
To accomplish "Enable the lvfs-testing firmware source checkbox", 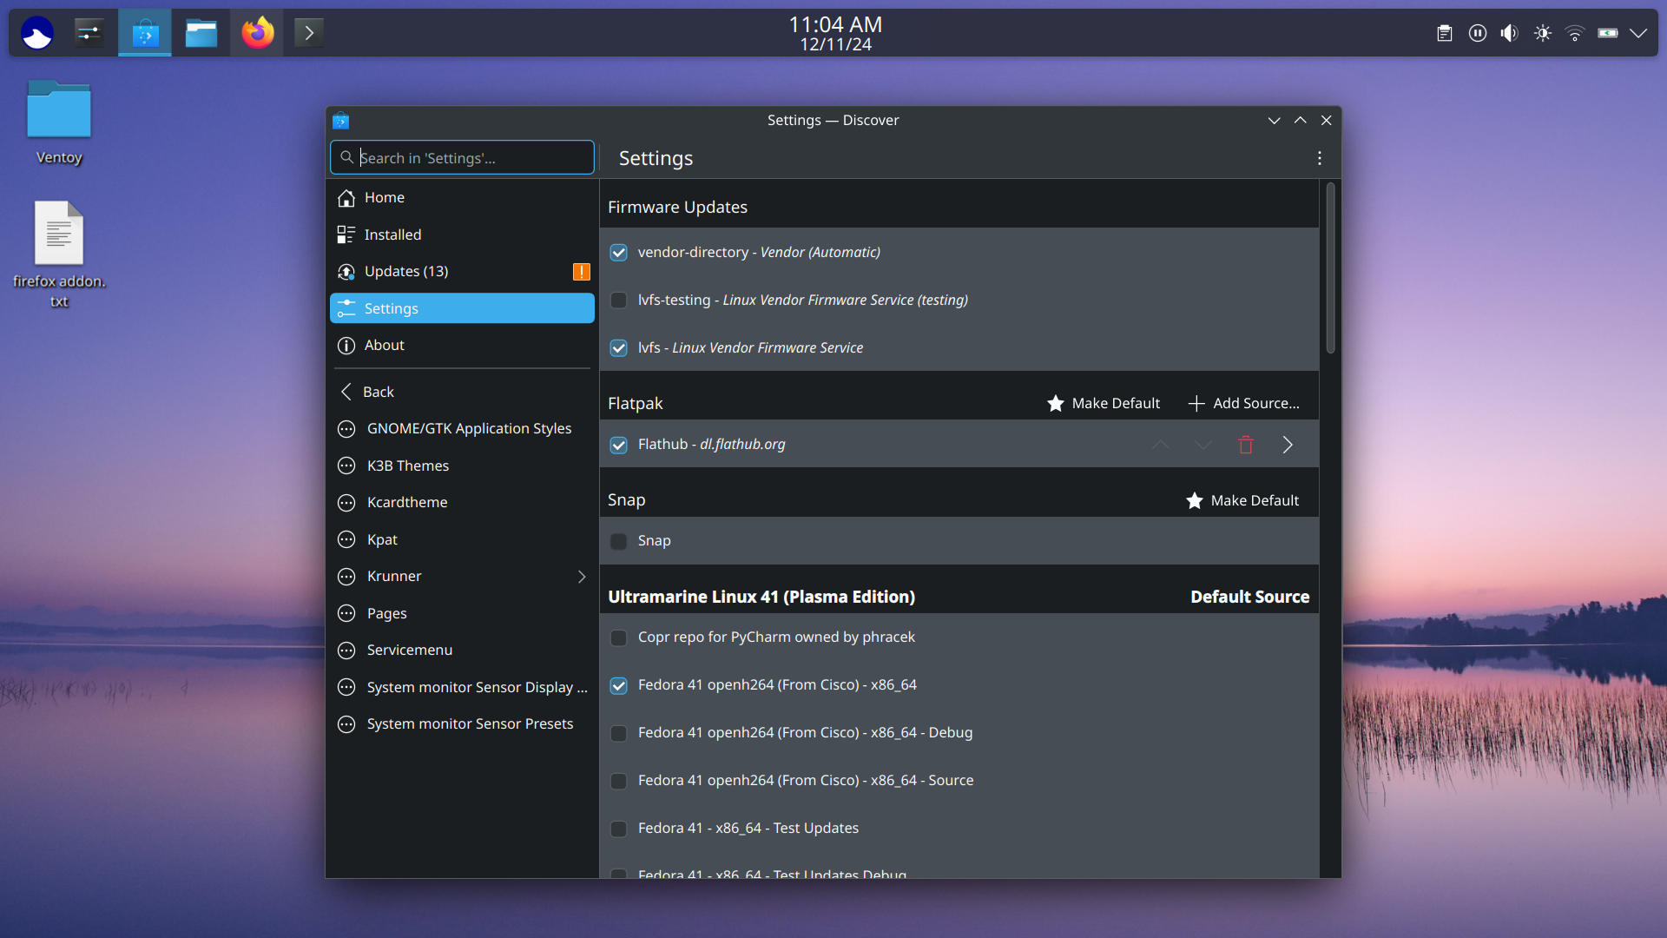I will coord(618,301).
